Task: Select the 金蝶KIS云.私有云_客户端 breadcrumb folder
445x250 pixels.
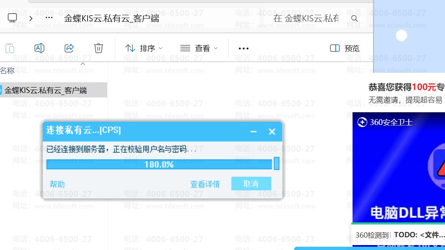Action: coord(111,19)
